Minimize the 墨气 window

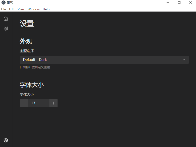(x=168, y=3)
